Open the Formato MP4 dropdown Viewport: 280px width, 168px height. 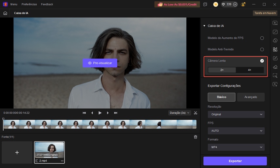[236, 147]
